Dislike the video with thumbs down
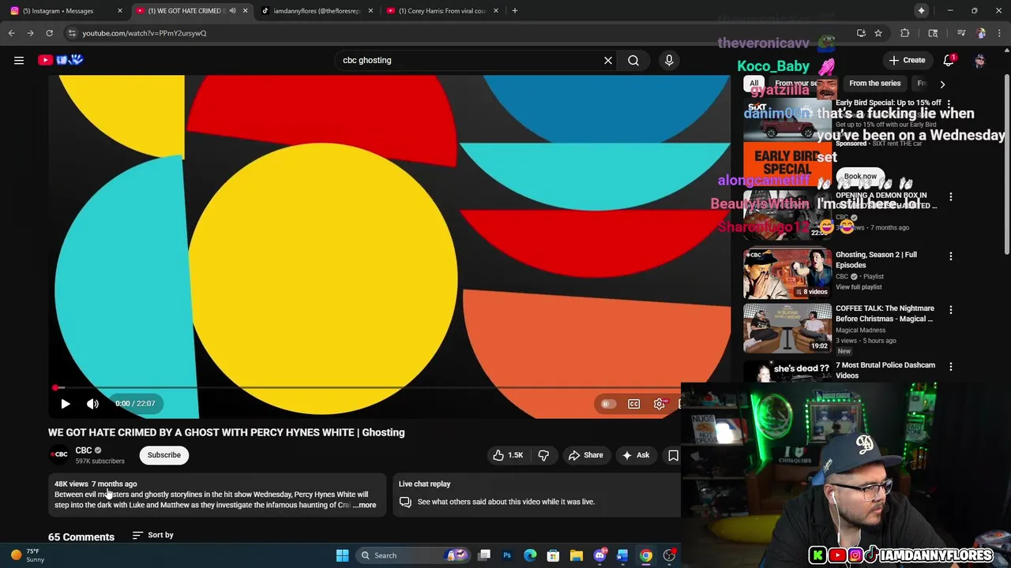1011x568 pixels. (543, 454)
